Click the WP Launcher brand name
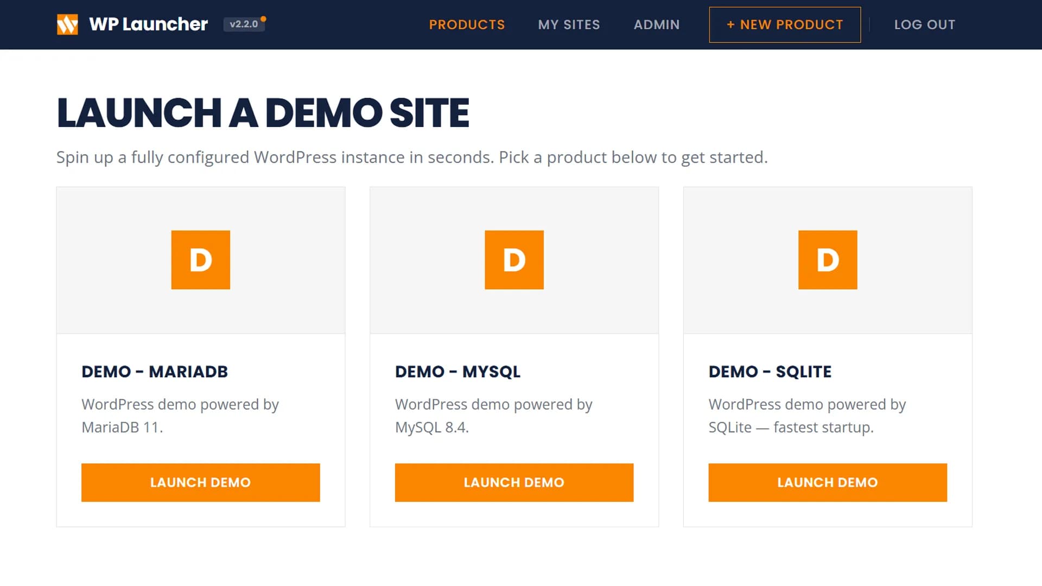This screenshot has height=586, width=1042. point(148,24)
